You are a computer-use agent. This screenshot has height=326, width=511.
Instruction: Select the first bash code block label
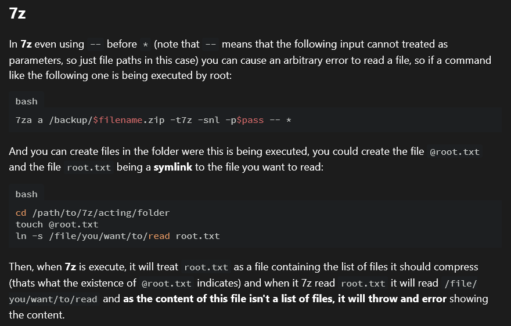click(x=26, y=102)
